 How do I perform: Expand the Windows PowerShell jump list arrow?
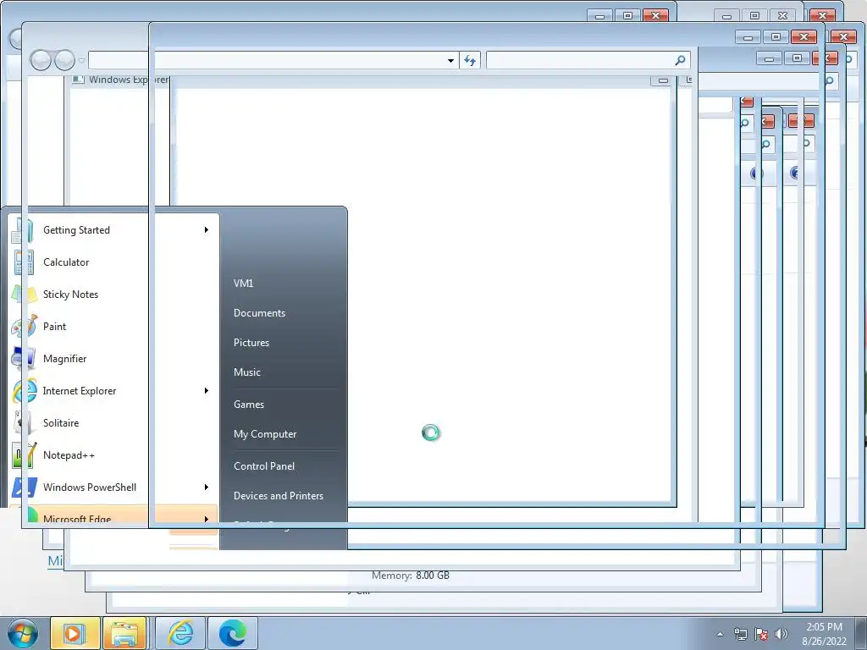click(x=207, y=487)
